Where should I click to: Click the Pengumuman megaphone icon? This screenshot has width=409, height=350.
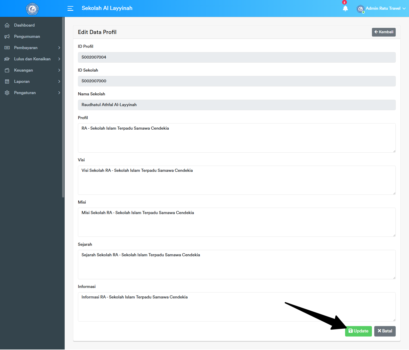7,36
